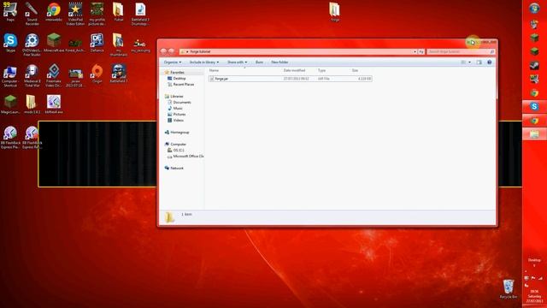Select the Recycle Bin icon

tap(509, 288)
